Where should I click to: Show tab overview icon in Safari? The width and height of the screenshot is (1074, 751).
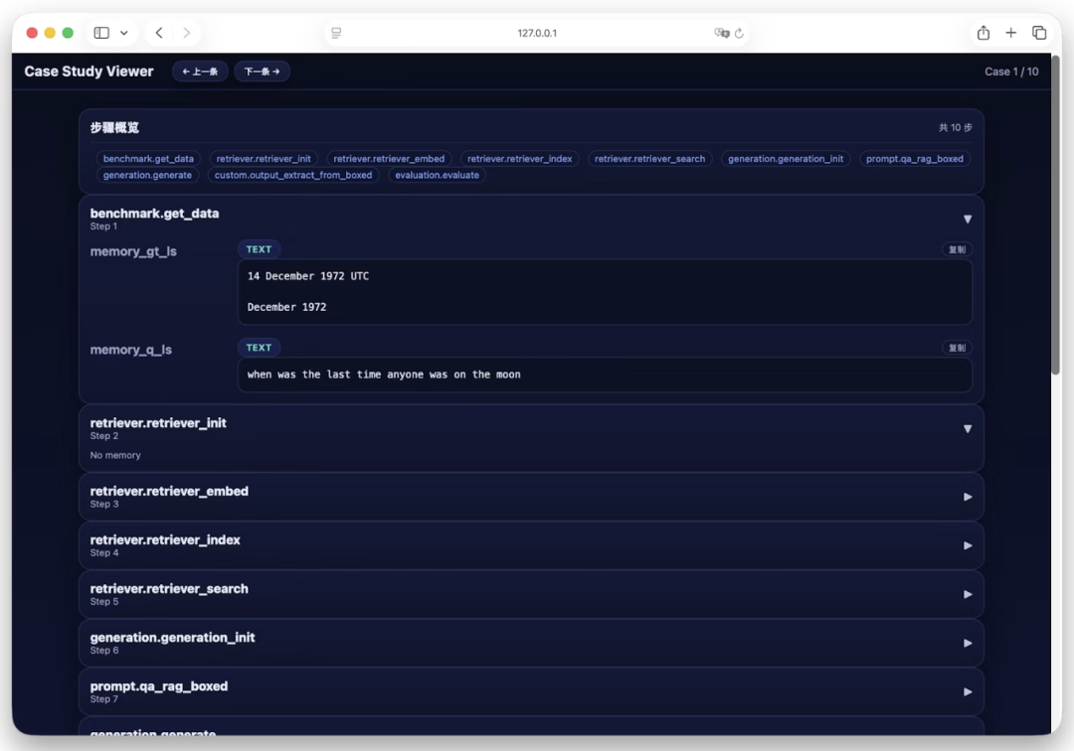tap(1039, 33)
